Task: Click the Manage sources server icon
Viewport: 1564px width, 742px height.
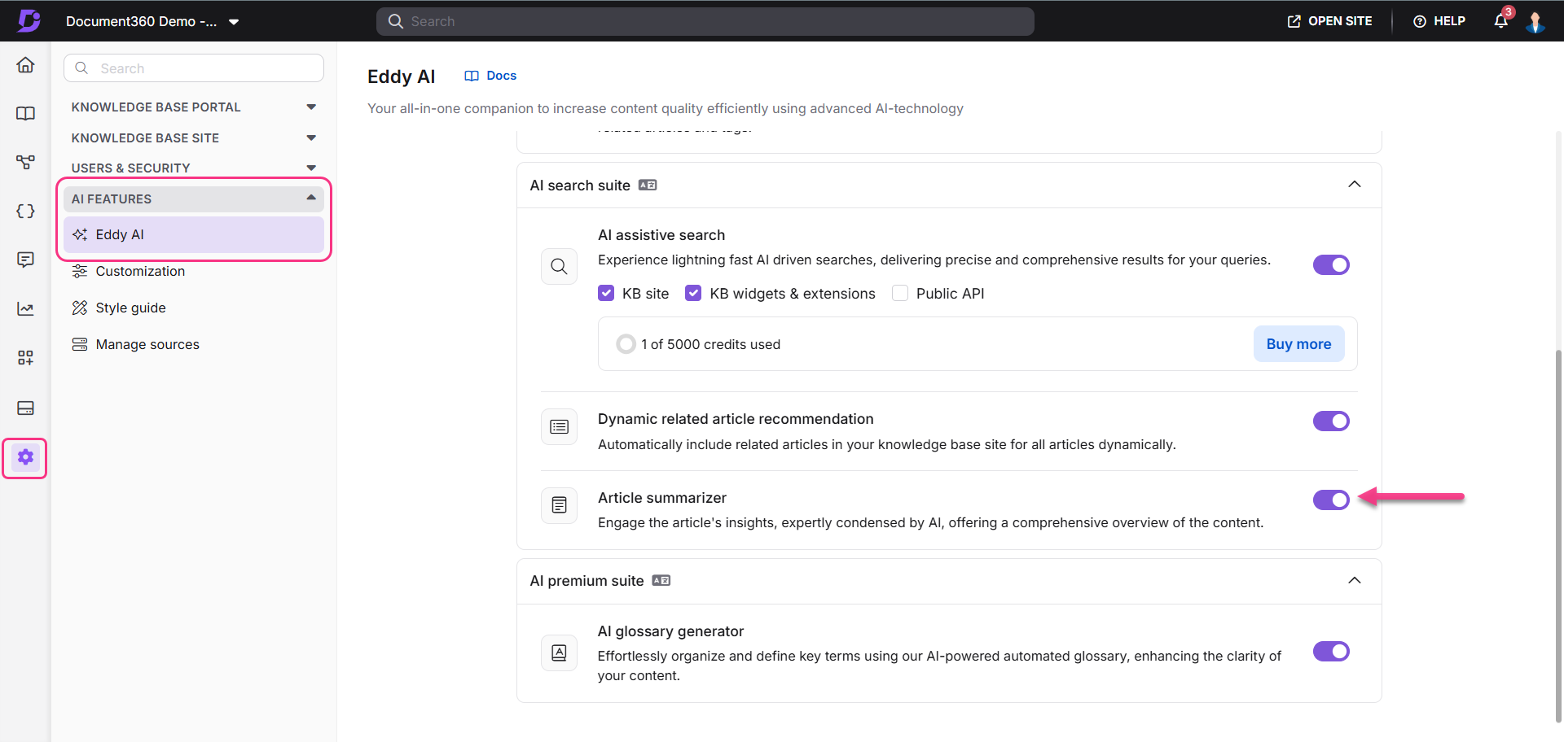Action: tap(80, 344)
